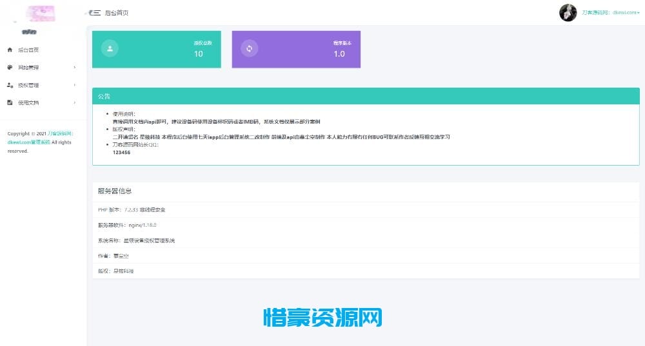Click the 系统名称 row in server info
The width and height of the screenshot is (645, 346).
pos(366,240)
